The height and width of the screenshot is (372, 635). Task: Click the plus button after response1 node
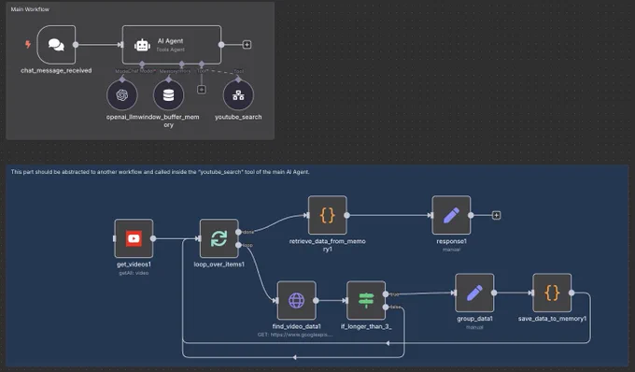tap(497, 215)
